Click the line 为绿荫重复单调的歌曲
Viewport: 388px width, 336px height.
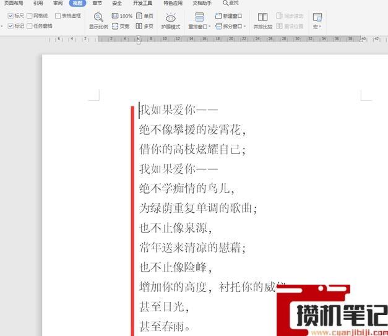point(197,209)
